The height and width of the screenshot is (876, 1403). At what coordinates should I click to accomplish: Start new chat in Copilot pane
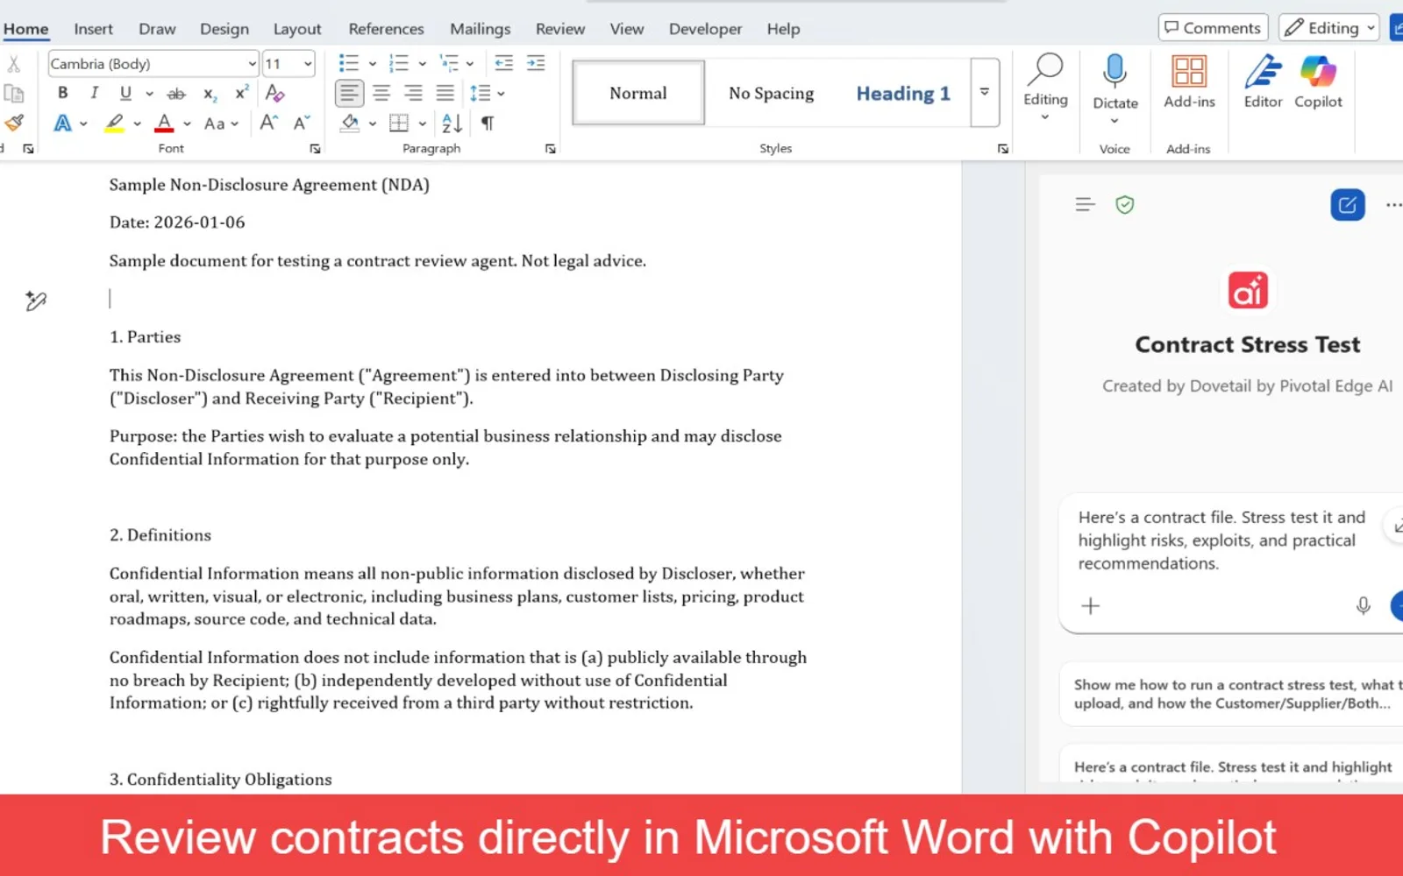(1348, 205)
